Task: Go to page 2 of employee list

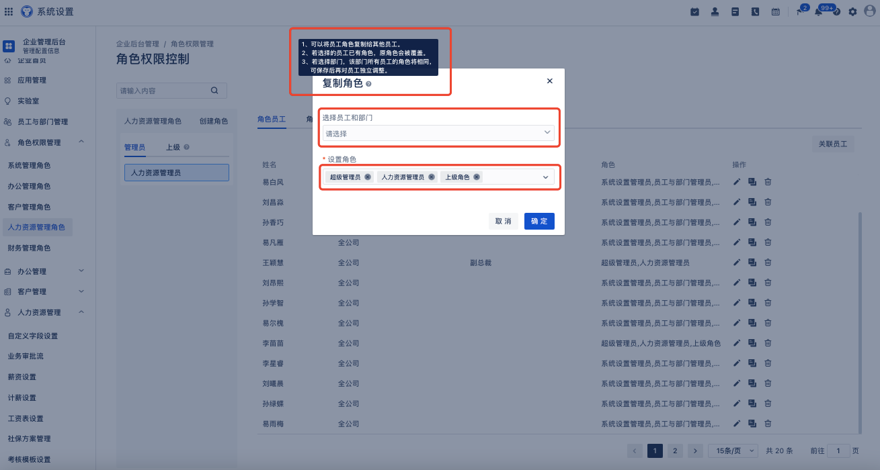Action: point(675,451)
